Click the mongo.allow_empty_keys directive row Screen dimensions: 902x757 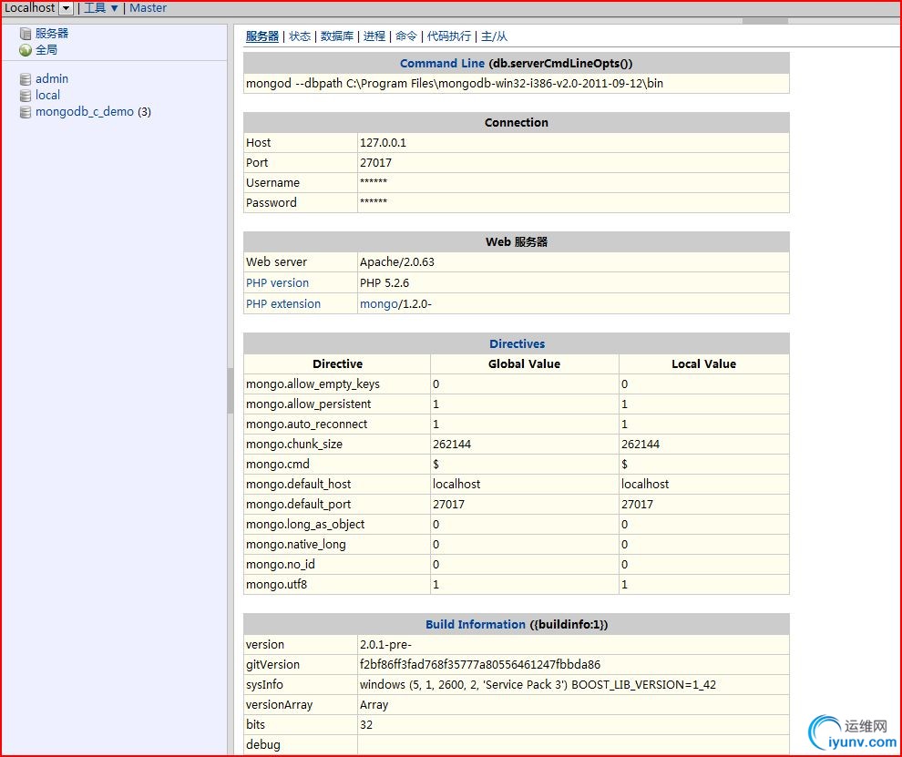pyautogui.click(x=516, y=384)
